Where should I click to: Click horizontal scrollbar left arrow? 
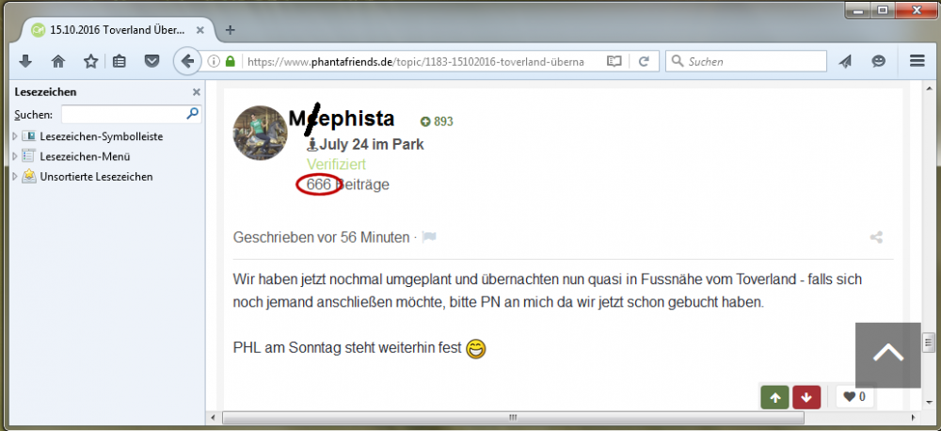click(x=211, y=417)
